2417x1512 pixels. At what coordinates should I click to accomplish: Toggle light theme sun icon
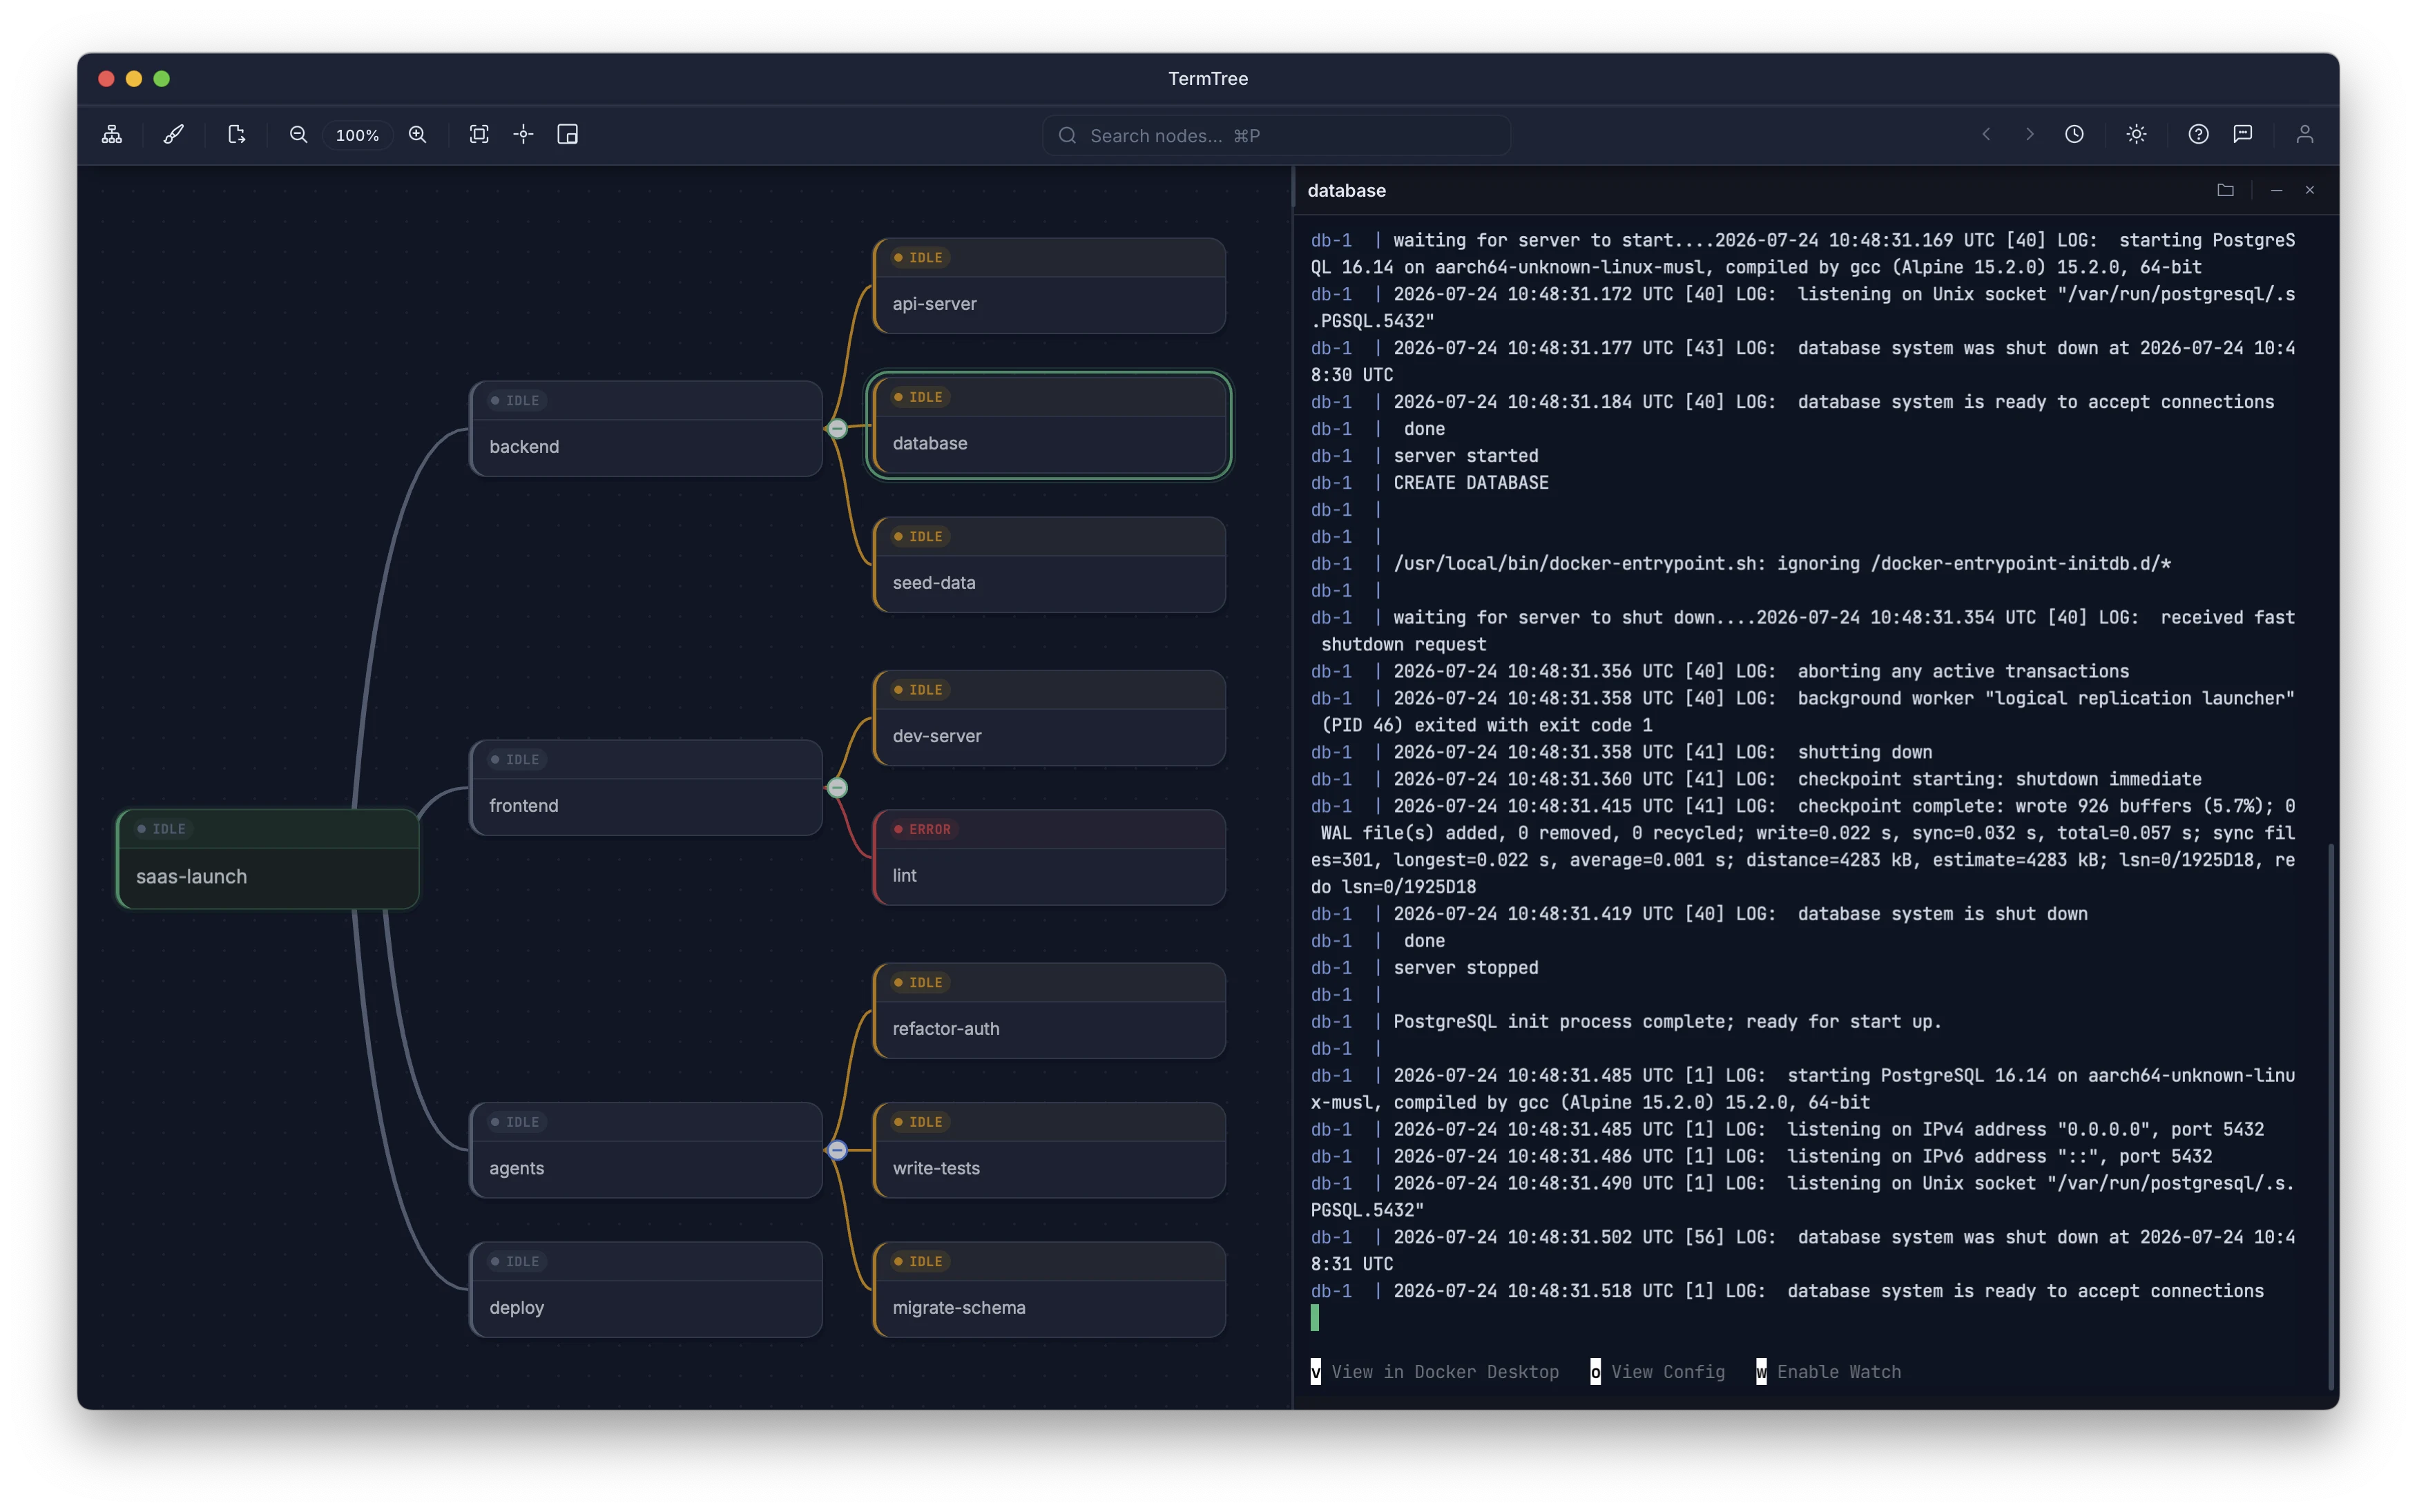(x=2137, y=135)
